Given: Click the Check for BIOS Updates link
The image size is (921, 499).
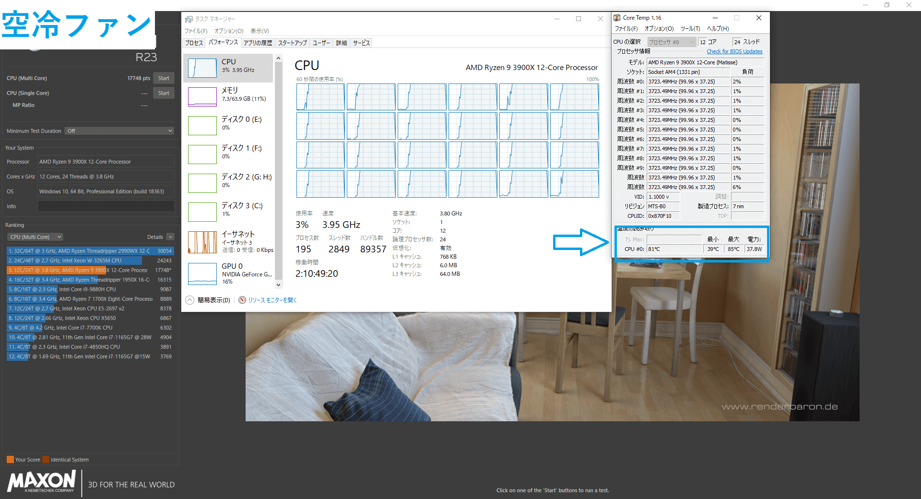Looking at the screenshot, I should pos(734,51).
